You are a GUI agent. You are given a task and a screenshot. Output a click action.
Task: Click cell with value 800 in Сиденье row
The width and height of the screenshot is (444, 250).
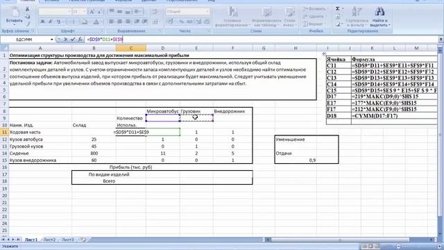tap(94, 153)
